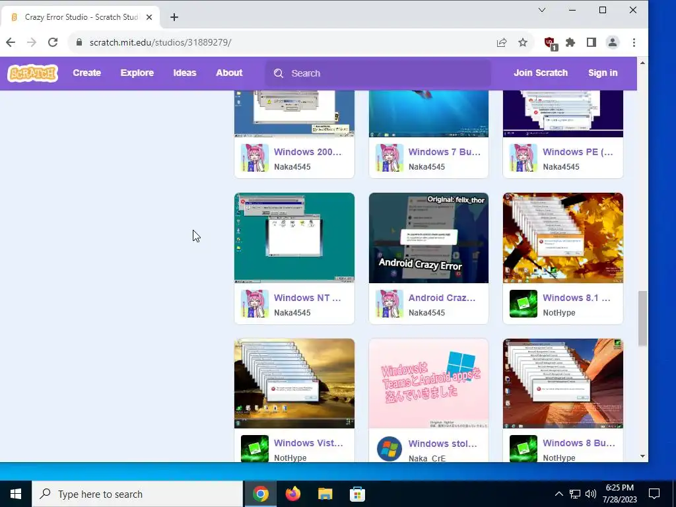The height and width of the screenshot is (507, 676).
Task: Open the Extensions puzzle icon
Action: click(570, 42)
